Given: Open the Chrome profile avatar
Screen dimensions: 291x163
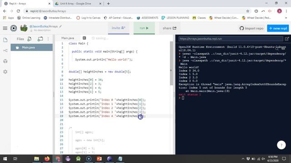Looking at the screenshot, I should 279,11.
